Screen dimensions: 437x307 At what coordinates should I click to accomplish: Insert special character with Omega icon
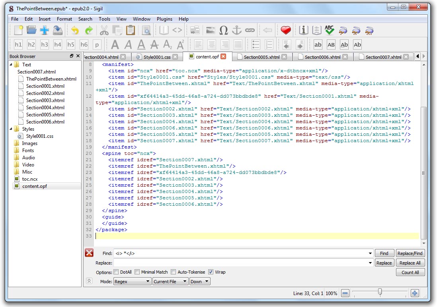tap(224, 30)
